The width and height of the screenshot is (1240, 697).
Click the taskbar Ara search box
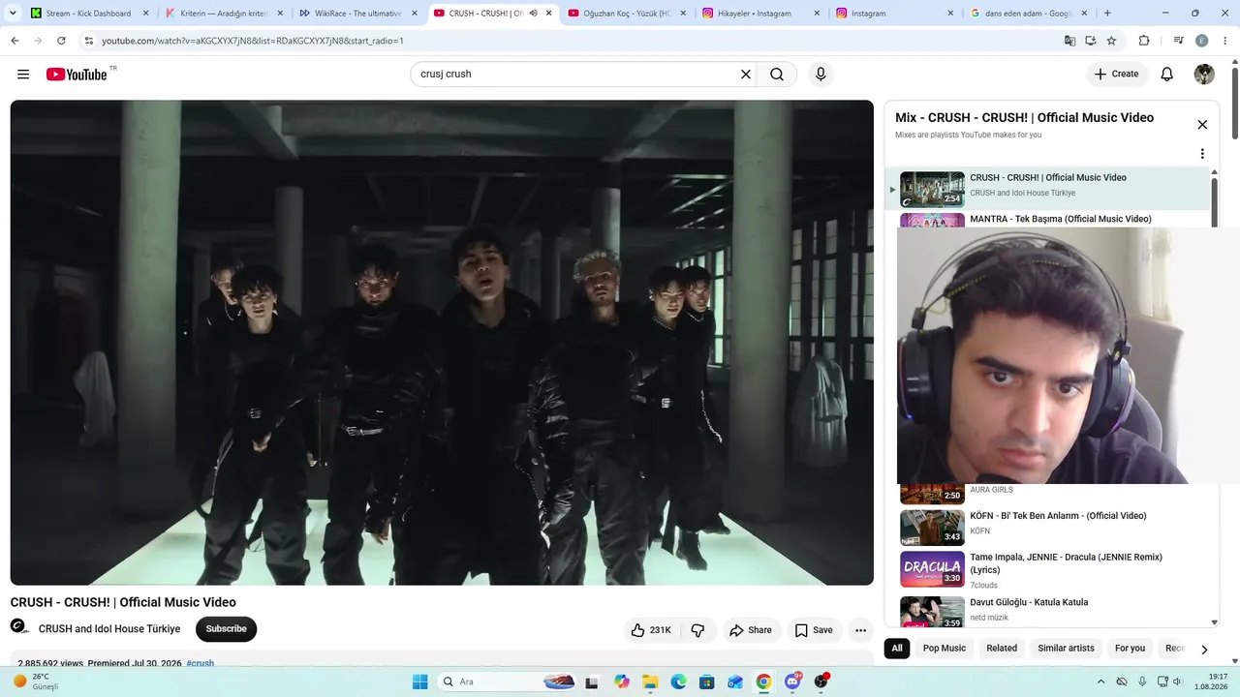(x=509, y=682)
